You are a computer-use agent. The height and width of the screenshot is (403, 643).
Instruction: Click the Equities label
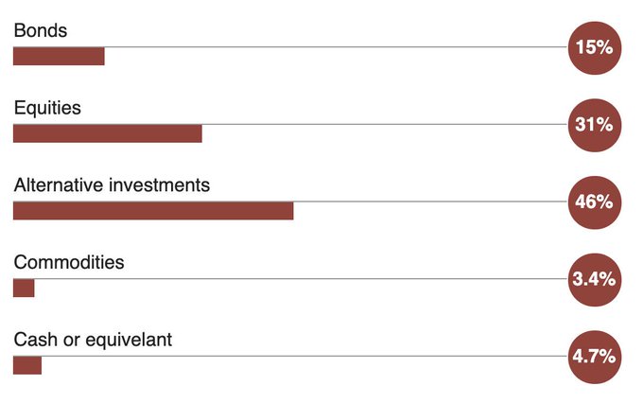[47, 108]
